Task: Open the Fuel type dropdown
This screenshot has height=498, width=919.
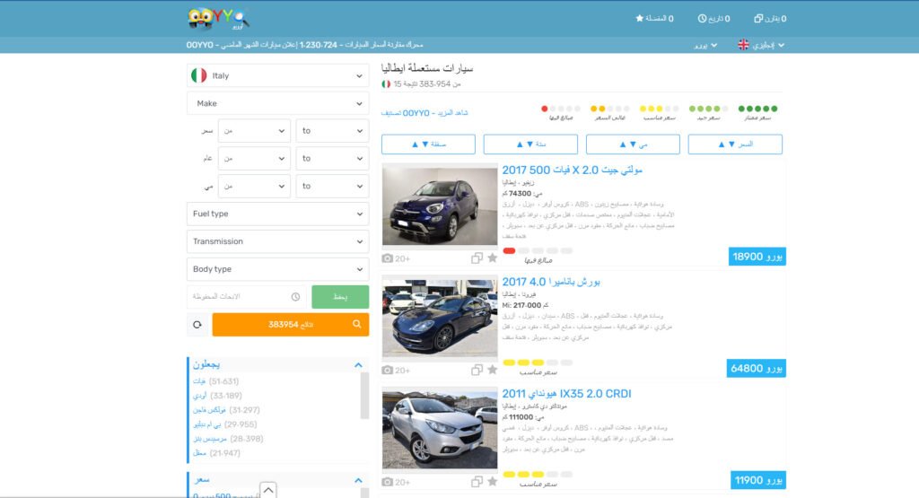Action: pos(277,214)
